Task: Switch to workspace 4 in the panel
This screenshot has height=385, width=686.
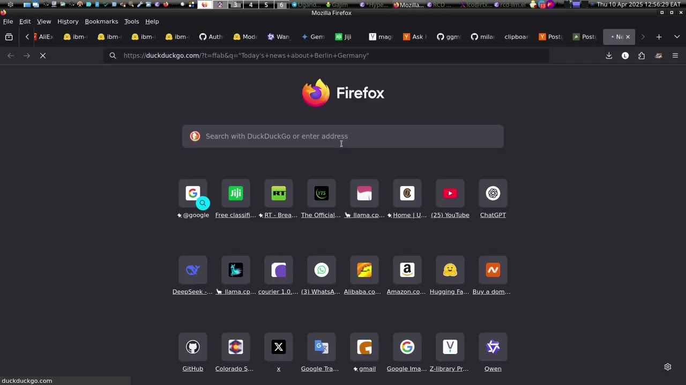Action: tap(251, 5)
